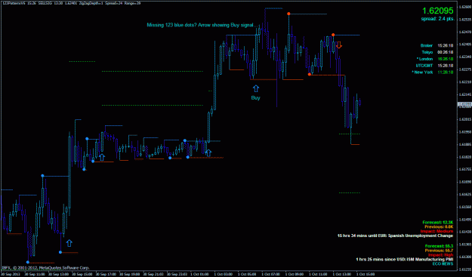Click the red dot at the support line start
Image resolution: width=472 pixels, height=277 pixels.
(310, 74)
